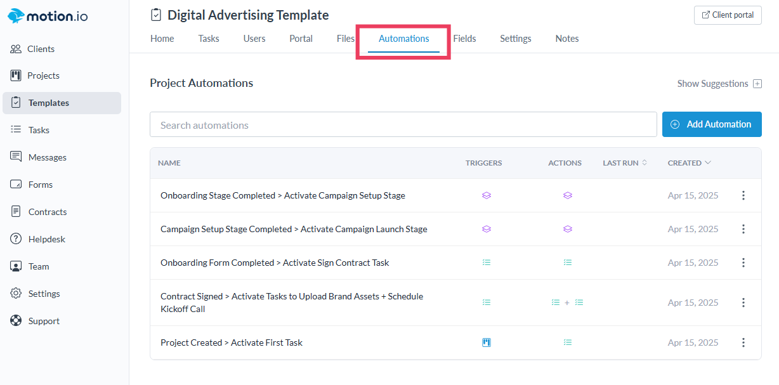Image resolution: width=779 pixels, height=385 pixels.
Task: Click the Add Automation button
Action: 712,124
